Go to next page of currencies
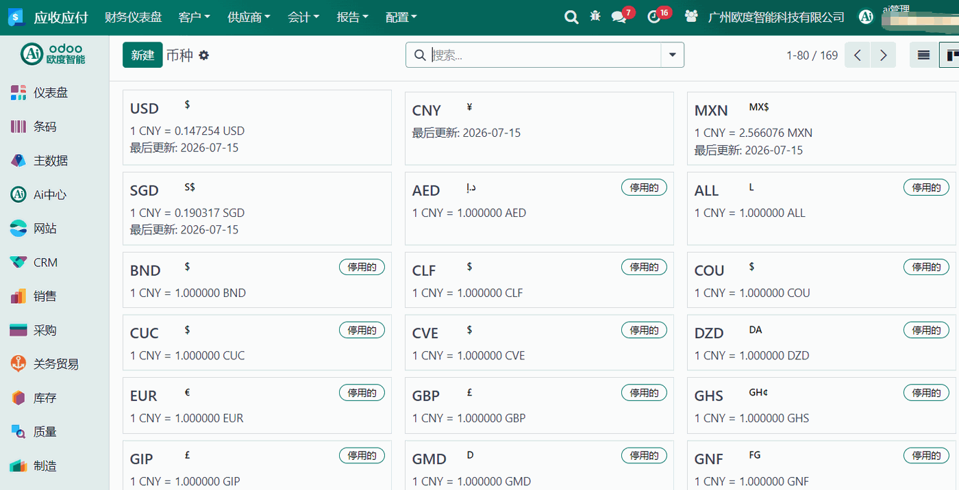Viewport: 959px width, 490px height. tap(884, 55)
